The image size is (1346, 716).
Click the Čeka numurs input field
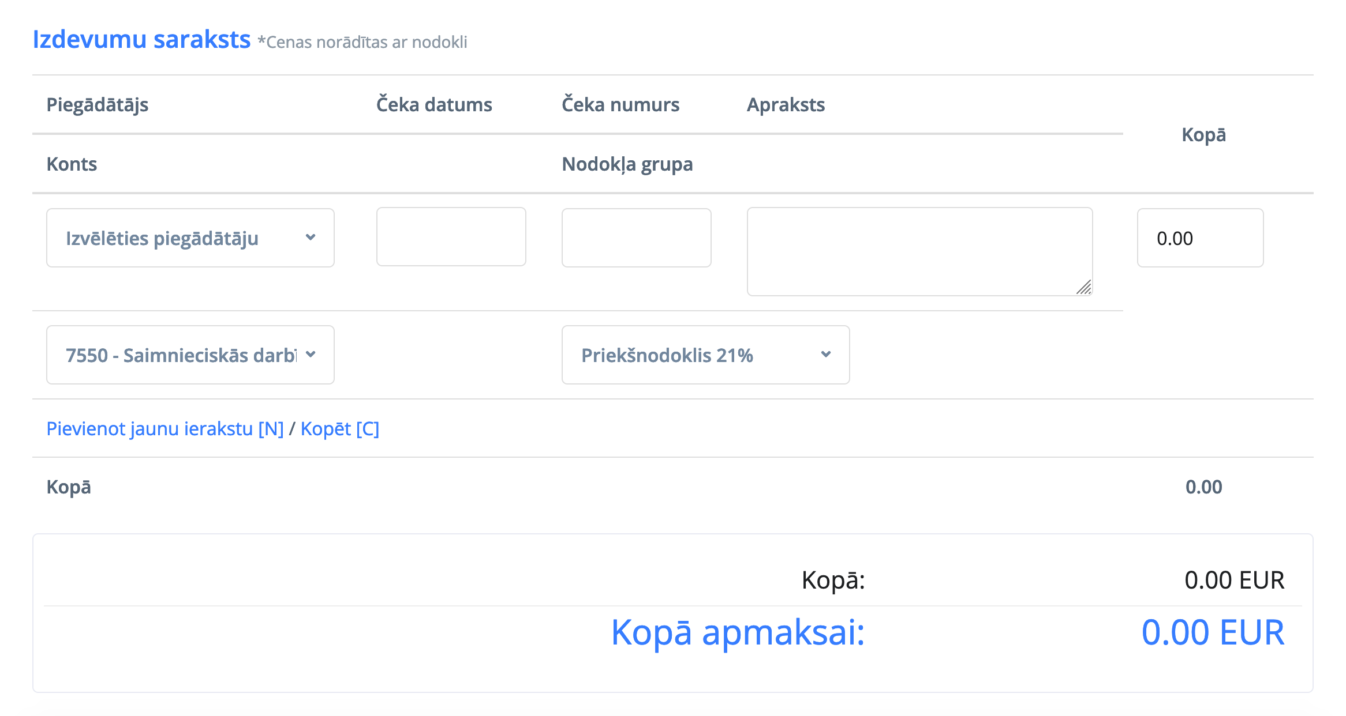click(636, 238)
